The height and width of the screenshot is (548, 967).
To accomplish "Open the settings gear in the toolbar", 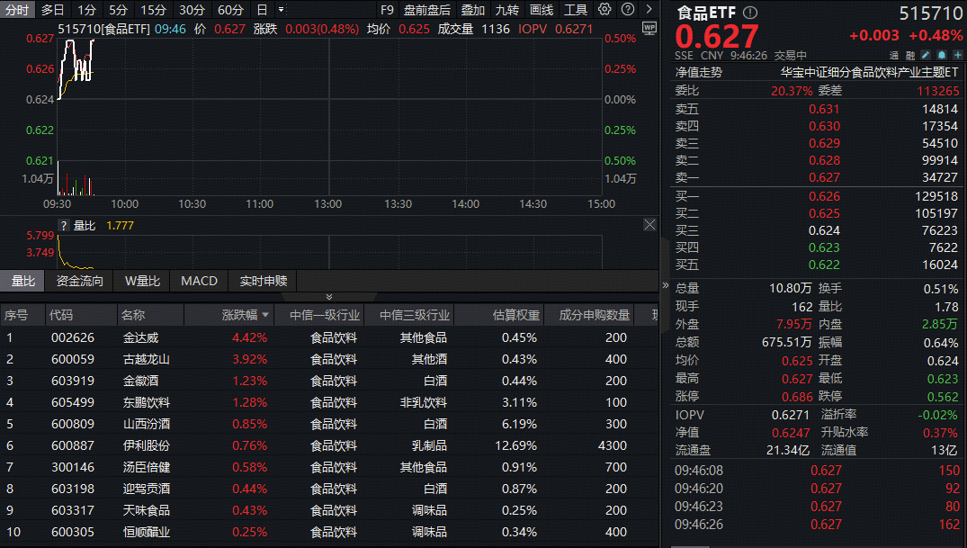I will pos(604,8).
